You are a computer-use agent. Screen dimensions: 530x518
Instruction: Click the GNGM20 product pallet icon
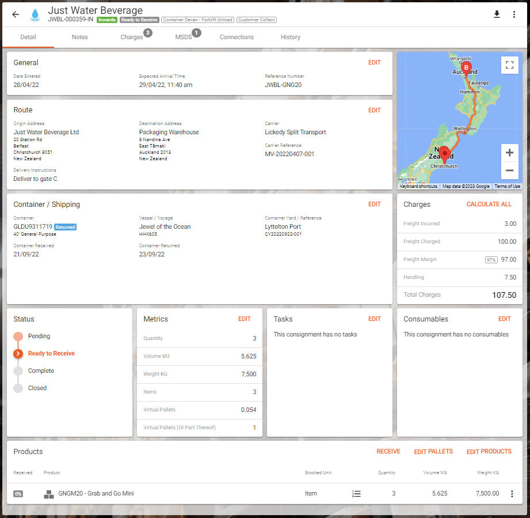pos(49,494)
